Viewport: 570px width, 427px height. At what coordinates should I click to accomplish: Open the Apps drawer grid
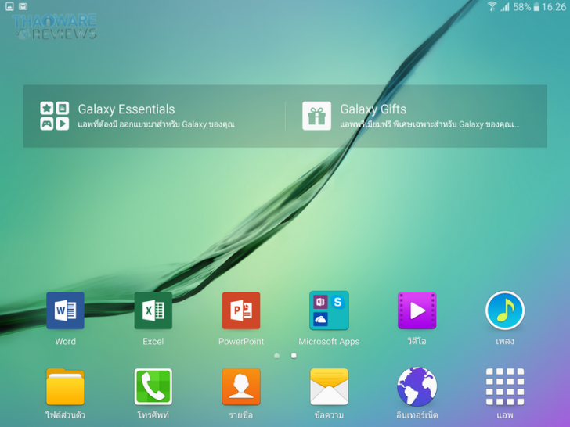pos(505,386)
